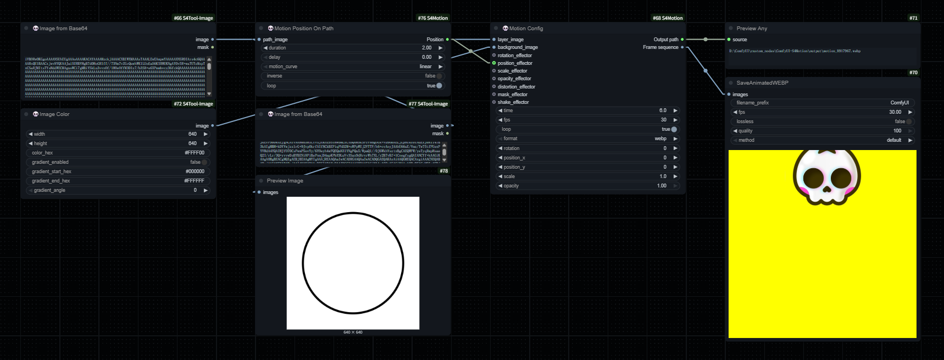Collapse the Motion Config node using its title dot
The height and width of the screenshot is (360, 944).
click(496, 28)
